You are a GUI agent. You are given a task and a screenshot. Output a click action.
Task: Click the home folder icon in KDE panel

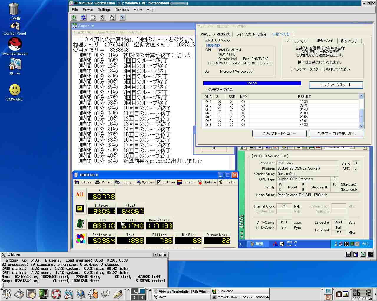[x=68, y=293]
